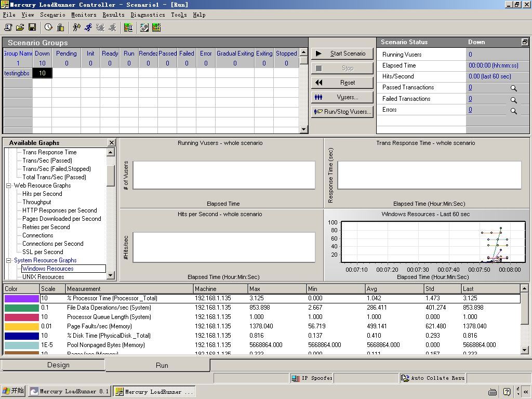The height and width of the screenshot is (399, 532).
Task: Click the Windows Resources - Last 60 sec graph
Action: (427, 245)
